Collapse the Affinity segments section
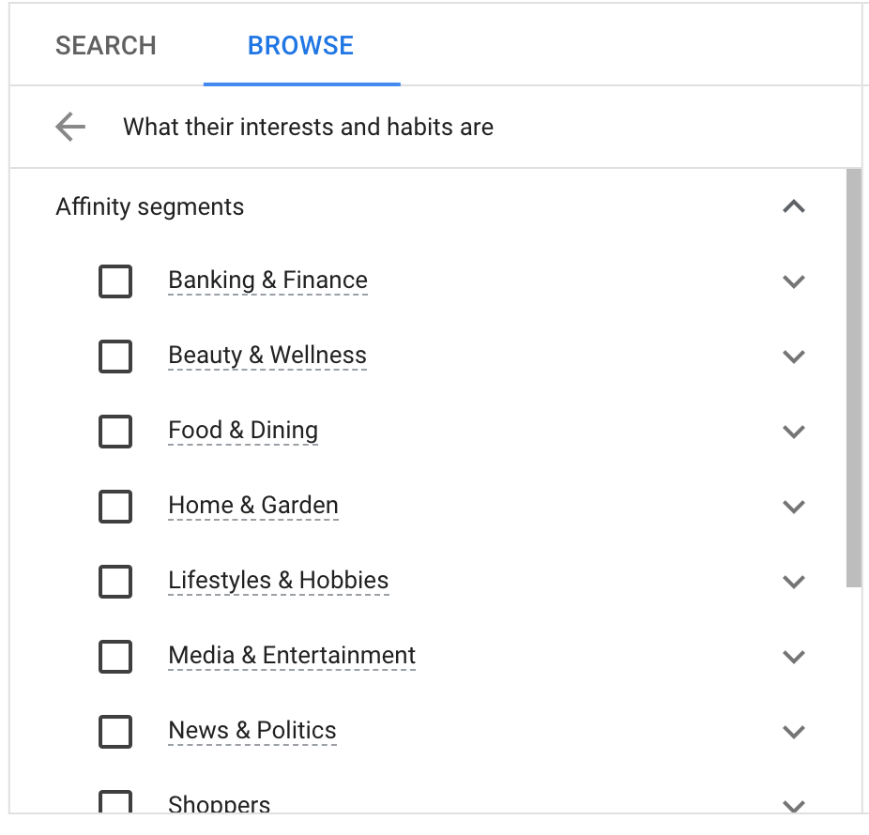 pos(794,206)
